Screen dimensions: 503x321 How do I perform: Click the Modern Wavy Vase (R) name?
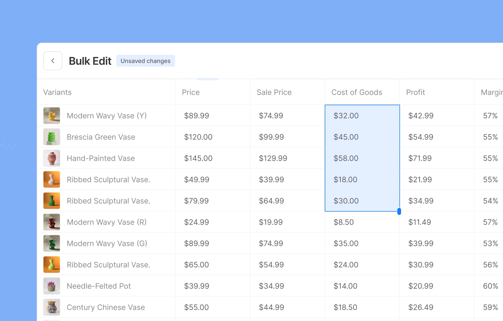(x=107, y=222)
